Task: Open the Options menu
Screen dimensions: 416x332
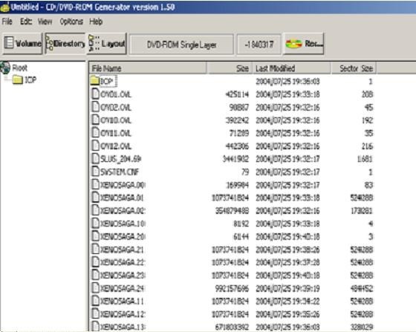Action: click(71, 22)
